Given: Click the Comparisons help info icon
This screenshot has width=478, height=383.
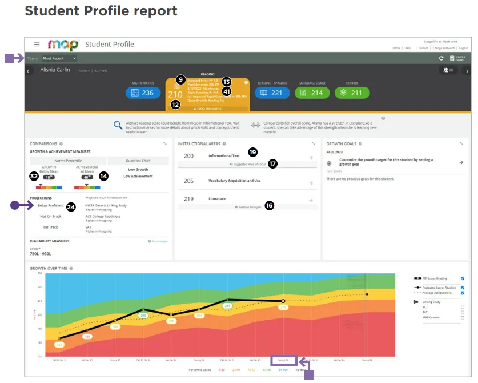Looking at the screenshot, I should [61, 144].
